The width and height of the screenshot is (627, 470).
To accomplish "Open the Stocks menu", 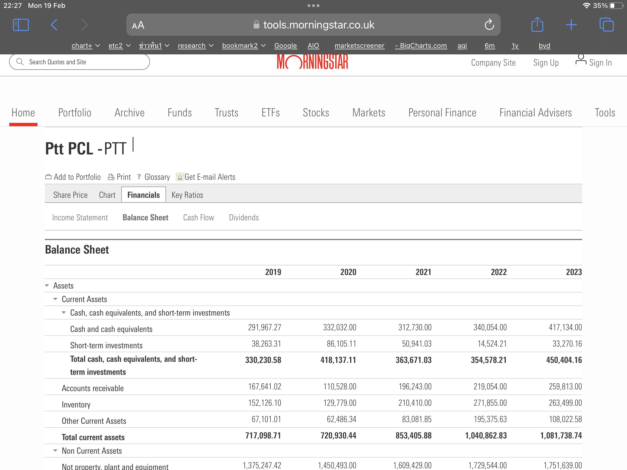I will coord(316,113).
